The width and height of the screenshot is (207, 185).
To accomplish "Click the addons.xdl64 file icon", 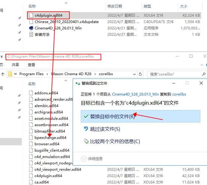I will point(31,93).
